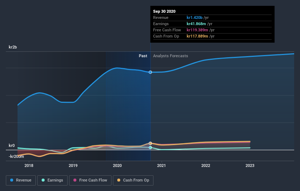Click the Free Cash Flow row label in tooltip
The height and width of the screenshot is (191, 300).
point(167,30)
